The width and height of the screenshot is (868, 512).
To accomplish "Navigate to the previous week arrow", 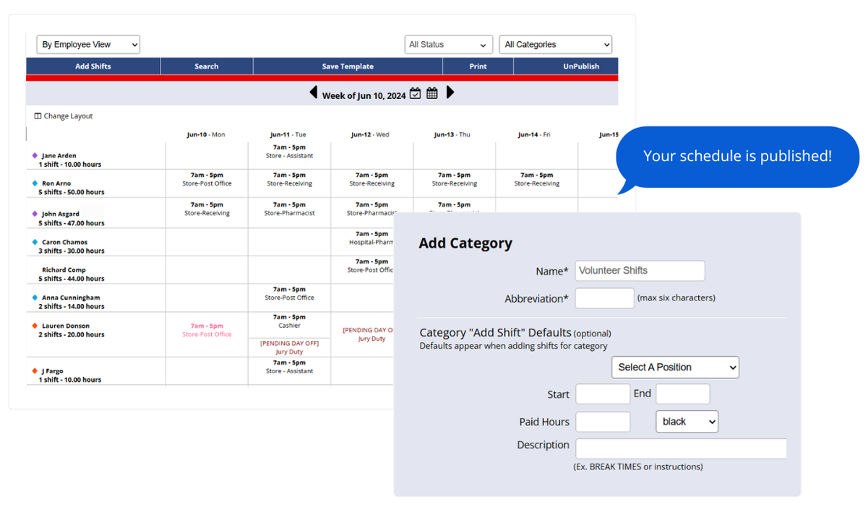I will coord(314,92).
